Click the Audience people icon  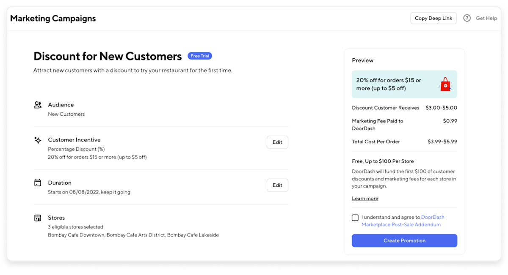point(38,104)
